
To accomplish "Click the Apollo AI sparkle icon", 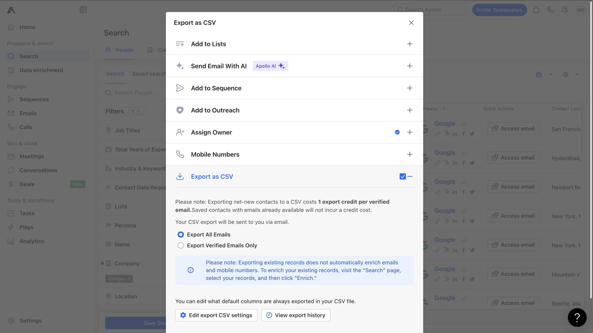I will coord(282,66).
